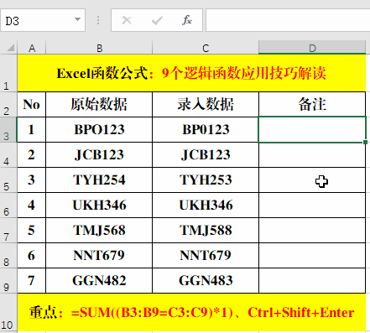
Task: Select cell containing BP0123
Action: point(206,129)
